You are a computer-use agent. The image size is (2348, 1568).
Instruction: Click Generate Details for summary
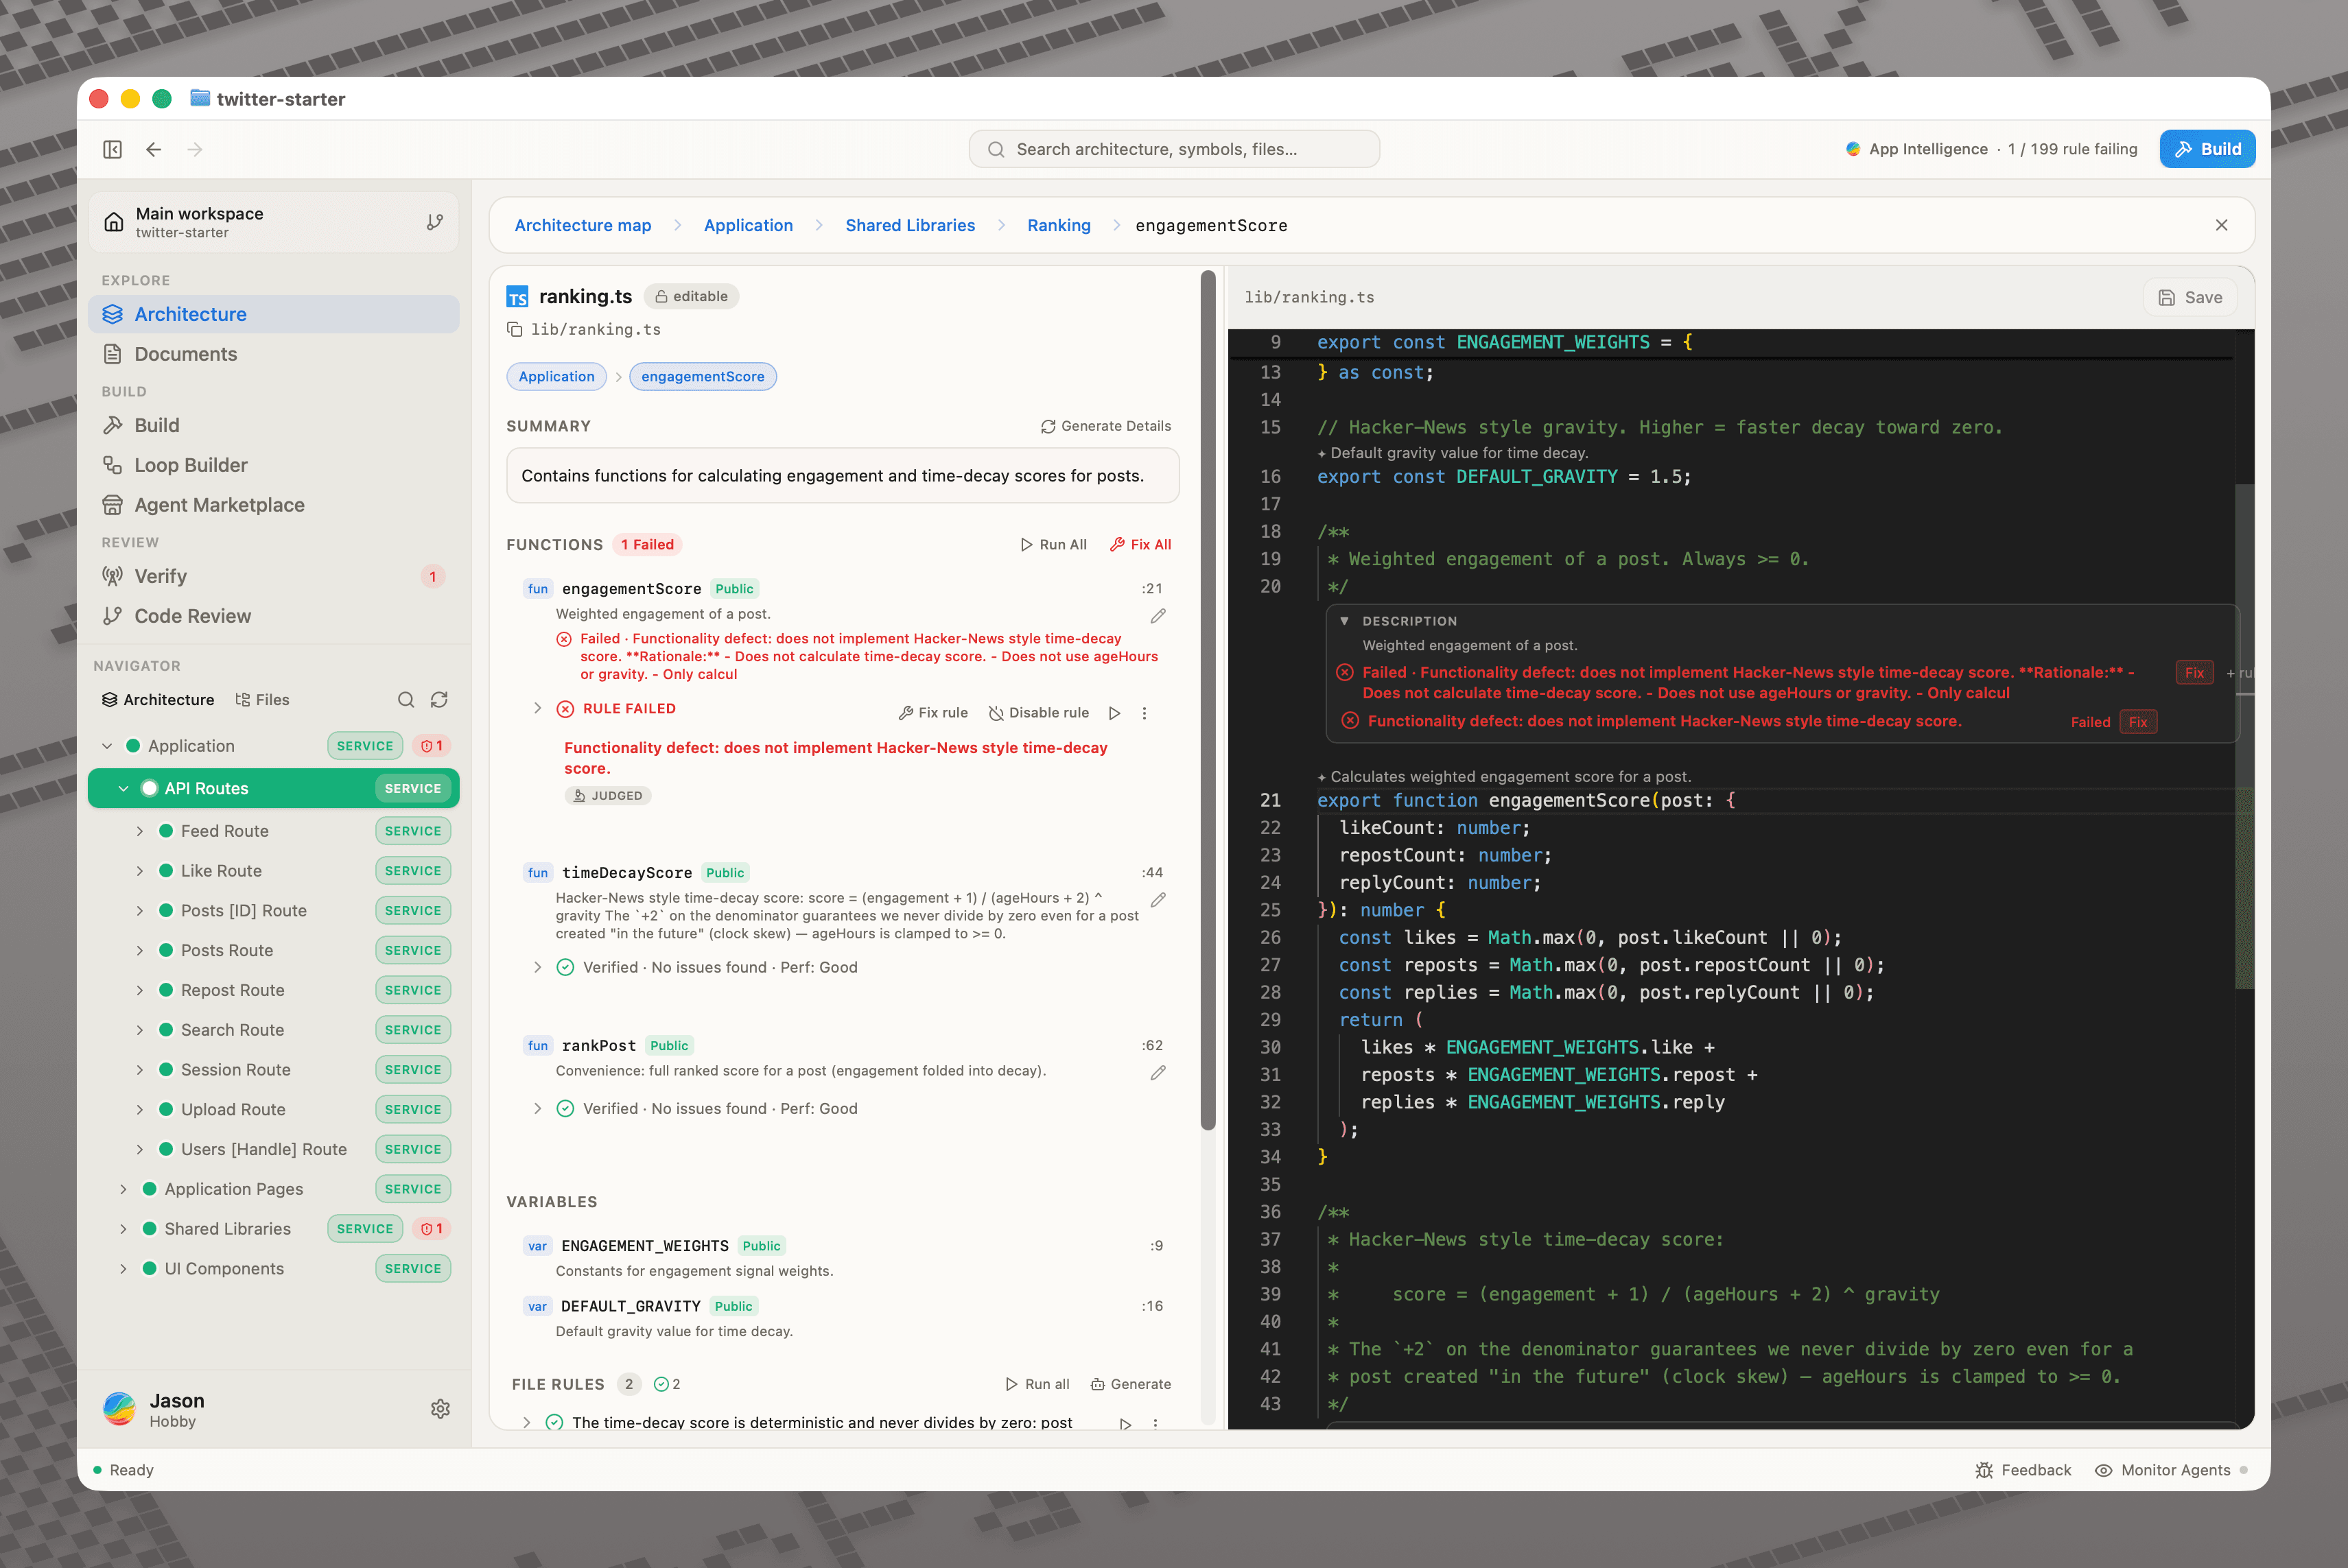click(x=1105, y=426)
